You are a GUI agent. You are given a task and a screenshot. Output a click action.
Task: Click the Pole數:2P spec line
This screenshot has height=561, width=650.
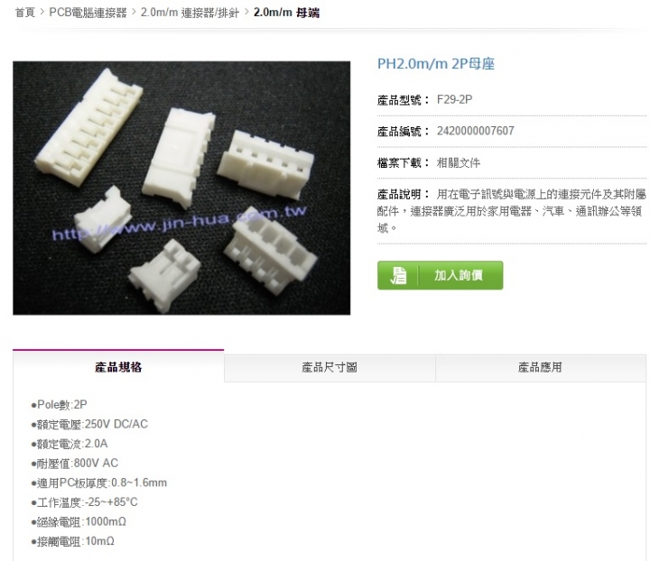tap(60, 404)
